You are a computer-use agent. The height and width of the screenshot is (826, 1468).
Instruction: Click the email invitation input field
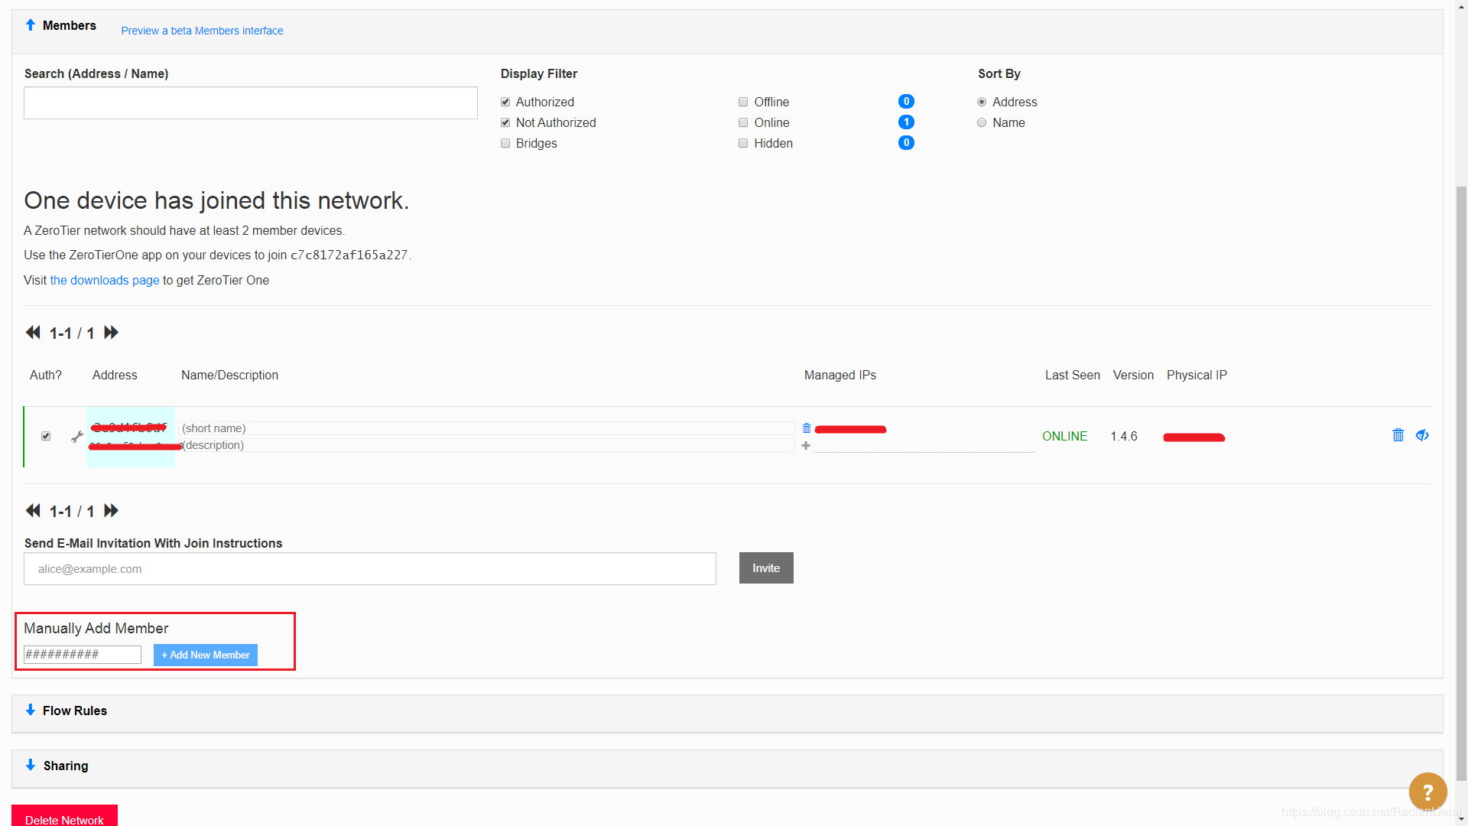pos(369,568)
